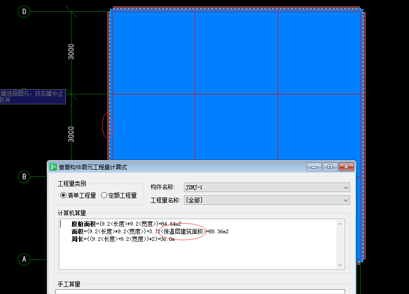Click the scrollbar down arrow of the formula area
The height and width of the screenshot is (294, 409).
tap(340, 265)
